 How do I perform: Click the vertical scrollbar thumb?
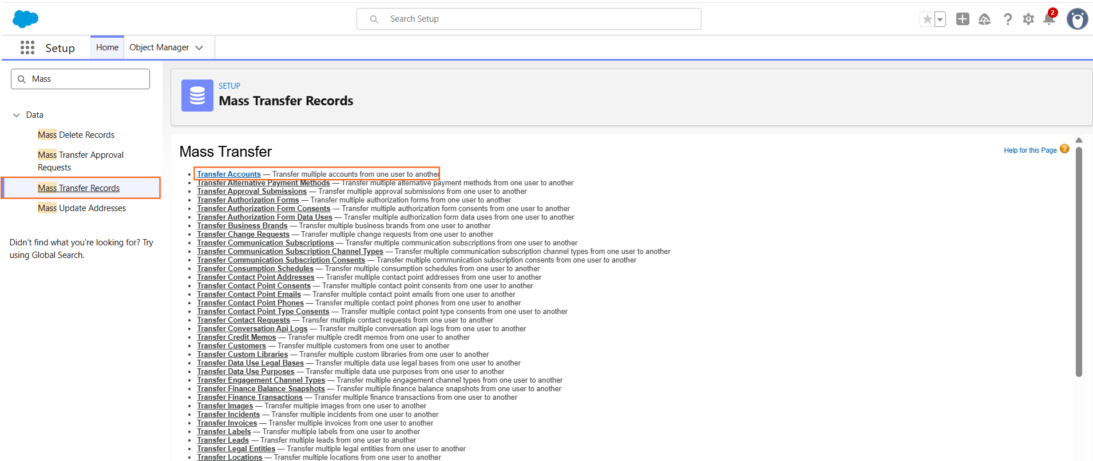click(x=1079, y=262)
